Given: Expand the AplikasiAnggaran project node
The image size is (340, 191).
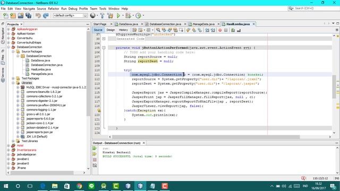Looking at the screenshot, I should [x=8, y=29].
